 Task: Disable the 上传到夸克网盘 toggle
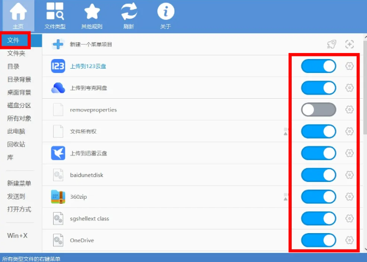click(x=318, y=88)
